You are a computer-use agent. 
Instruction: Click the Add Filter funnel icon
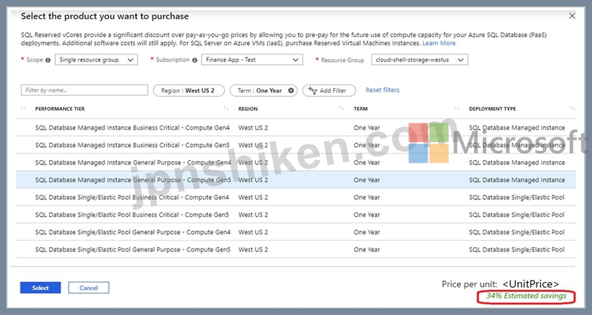pyautogui.click(x=313, y=90)
